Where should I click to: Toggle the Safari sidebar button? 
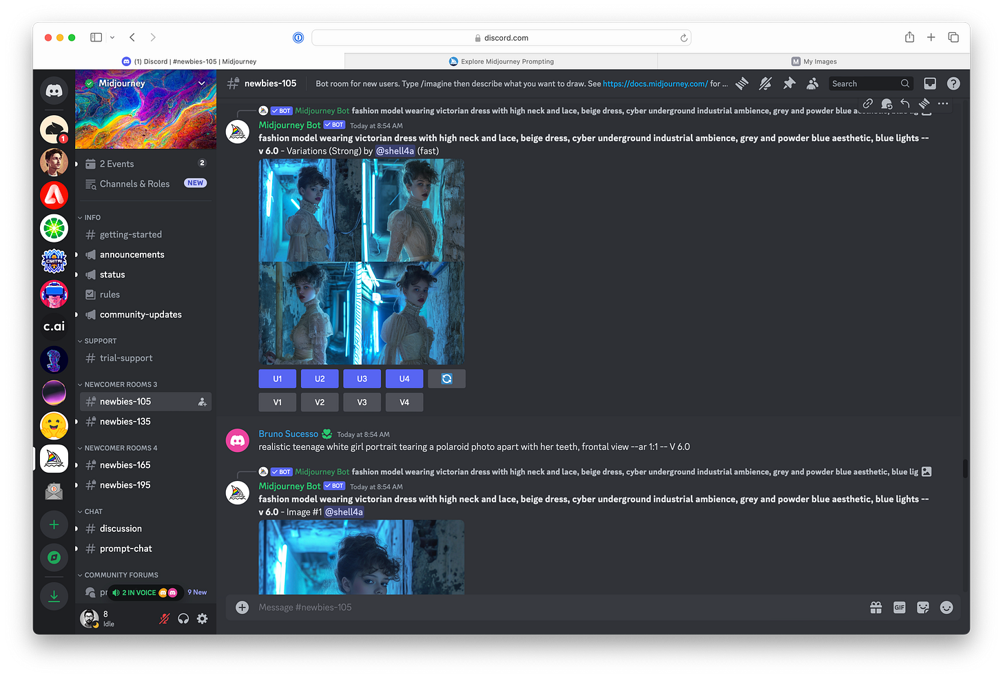pos(96,37)
